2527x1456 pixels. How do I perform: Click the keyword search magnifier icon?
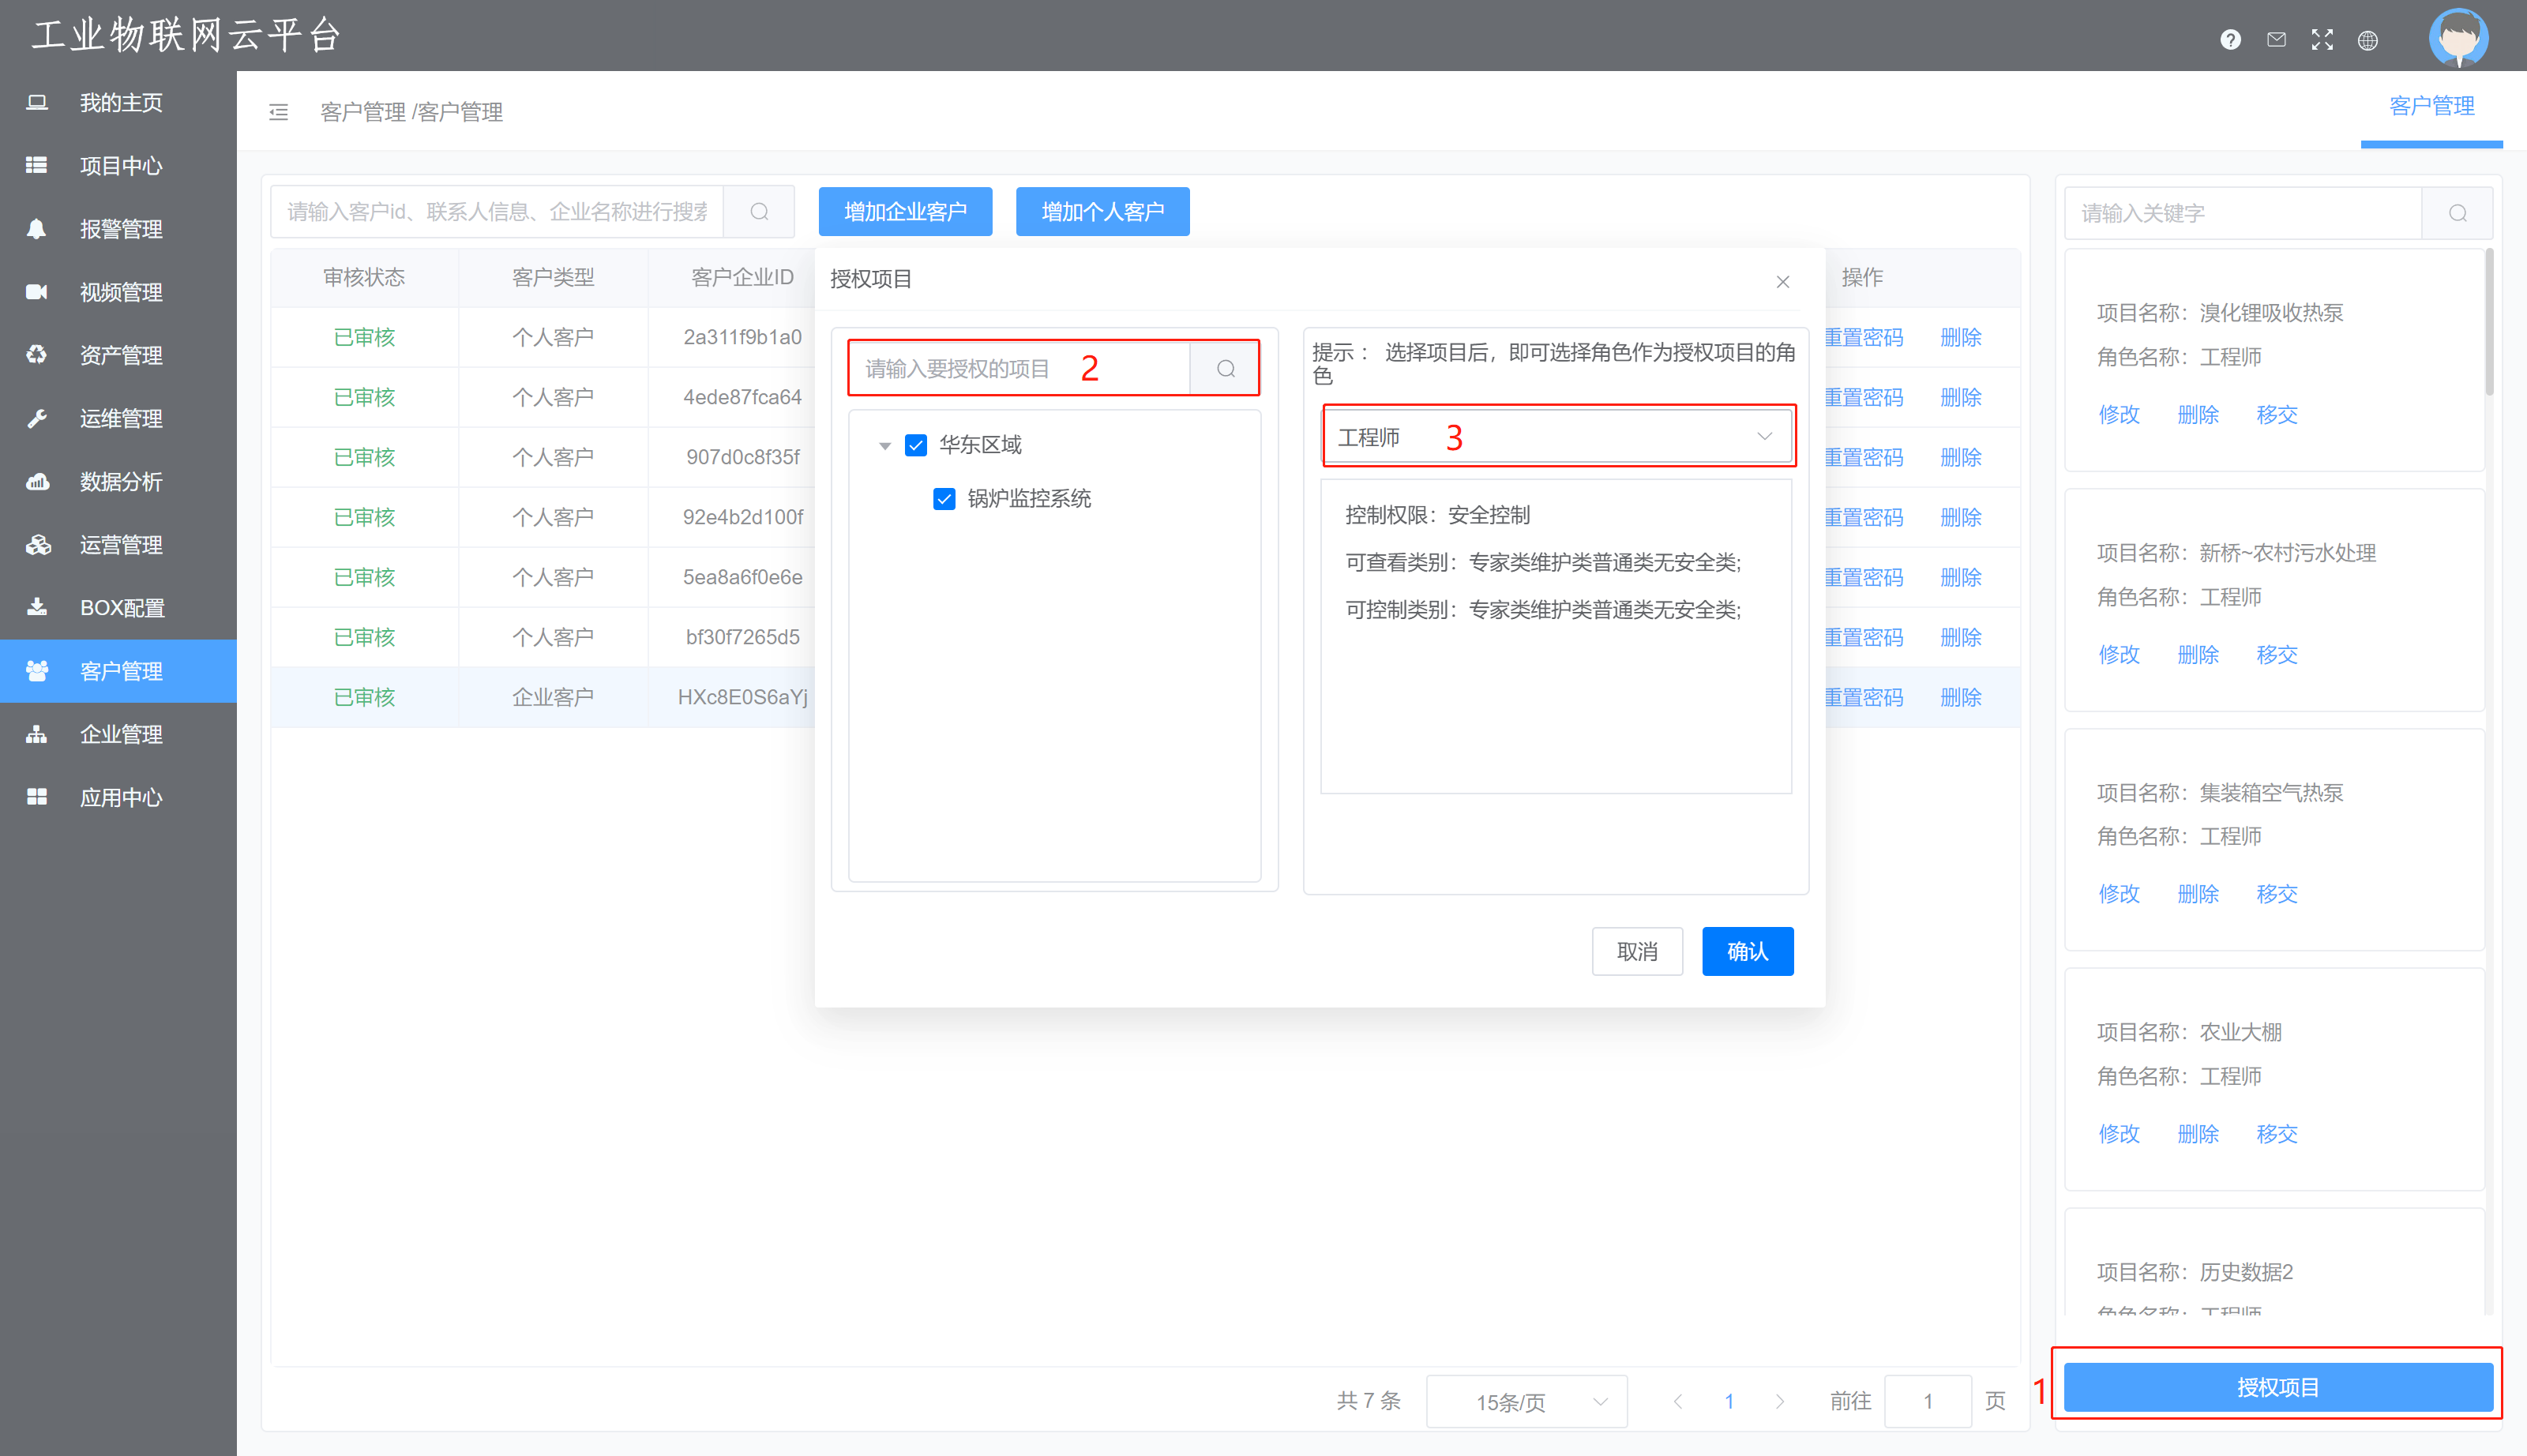coord(2457,213)
